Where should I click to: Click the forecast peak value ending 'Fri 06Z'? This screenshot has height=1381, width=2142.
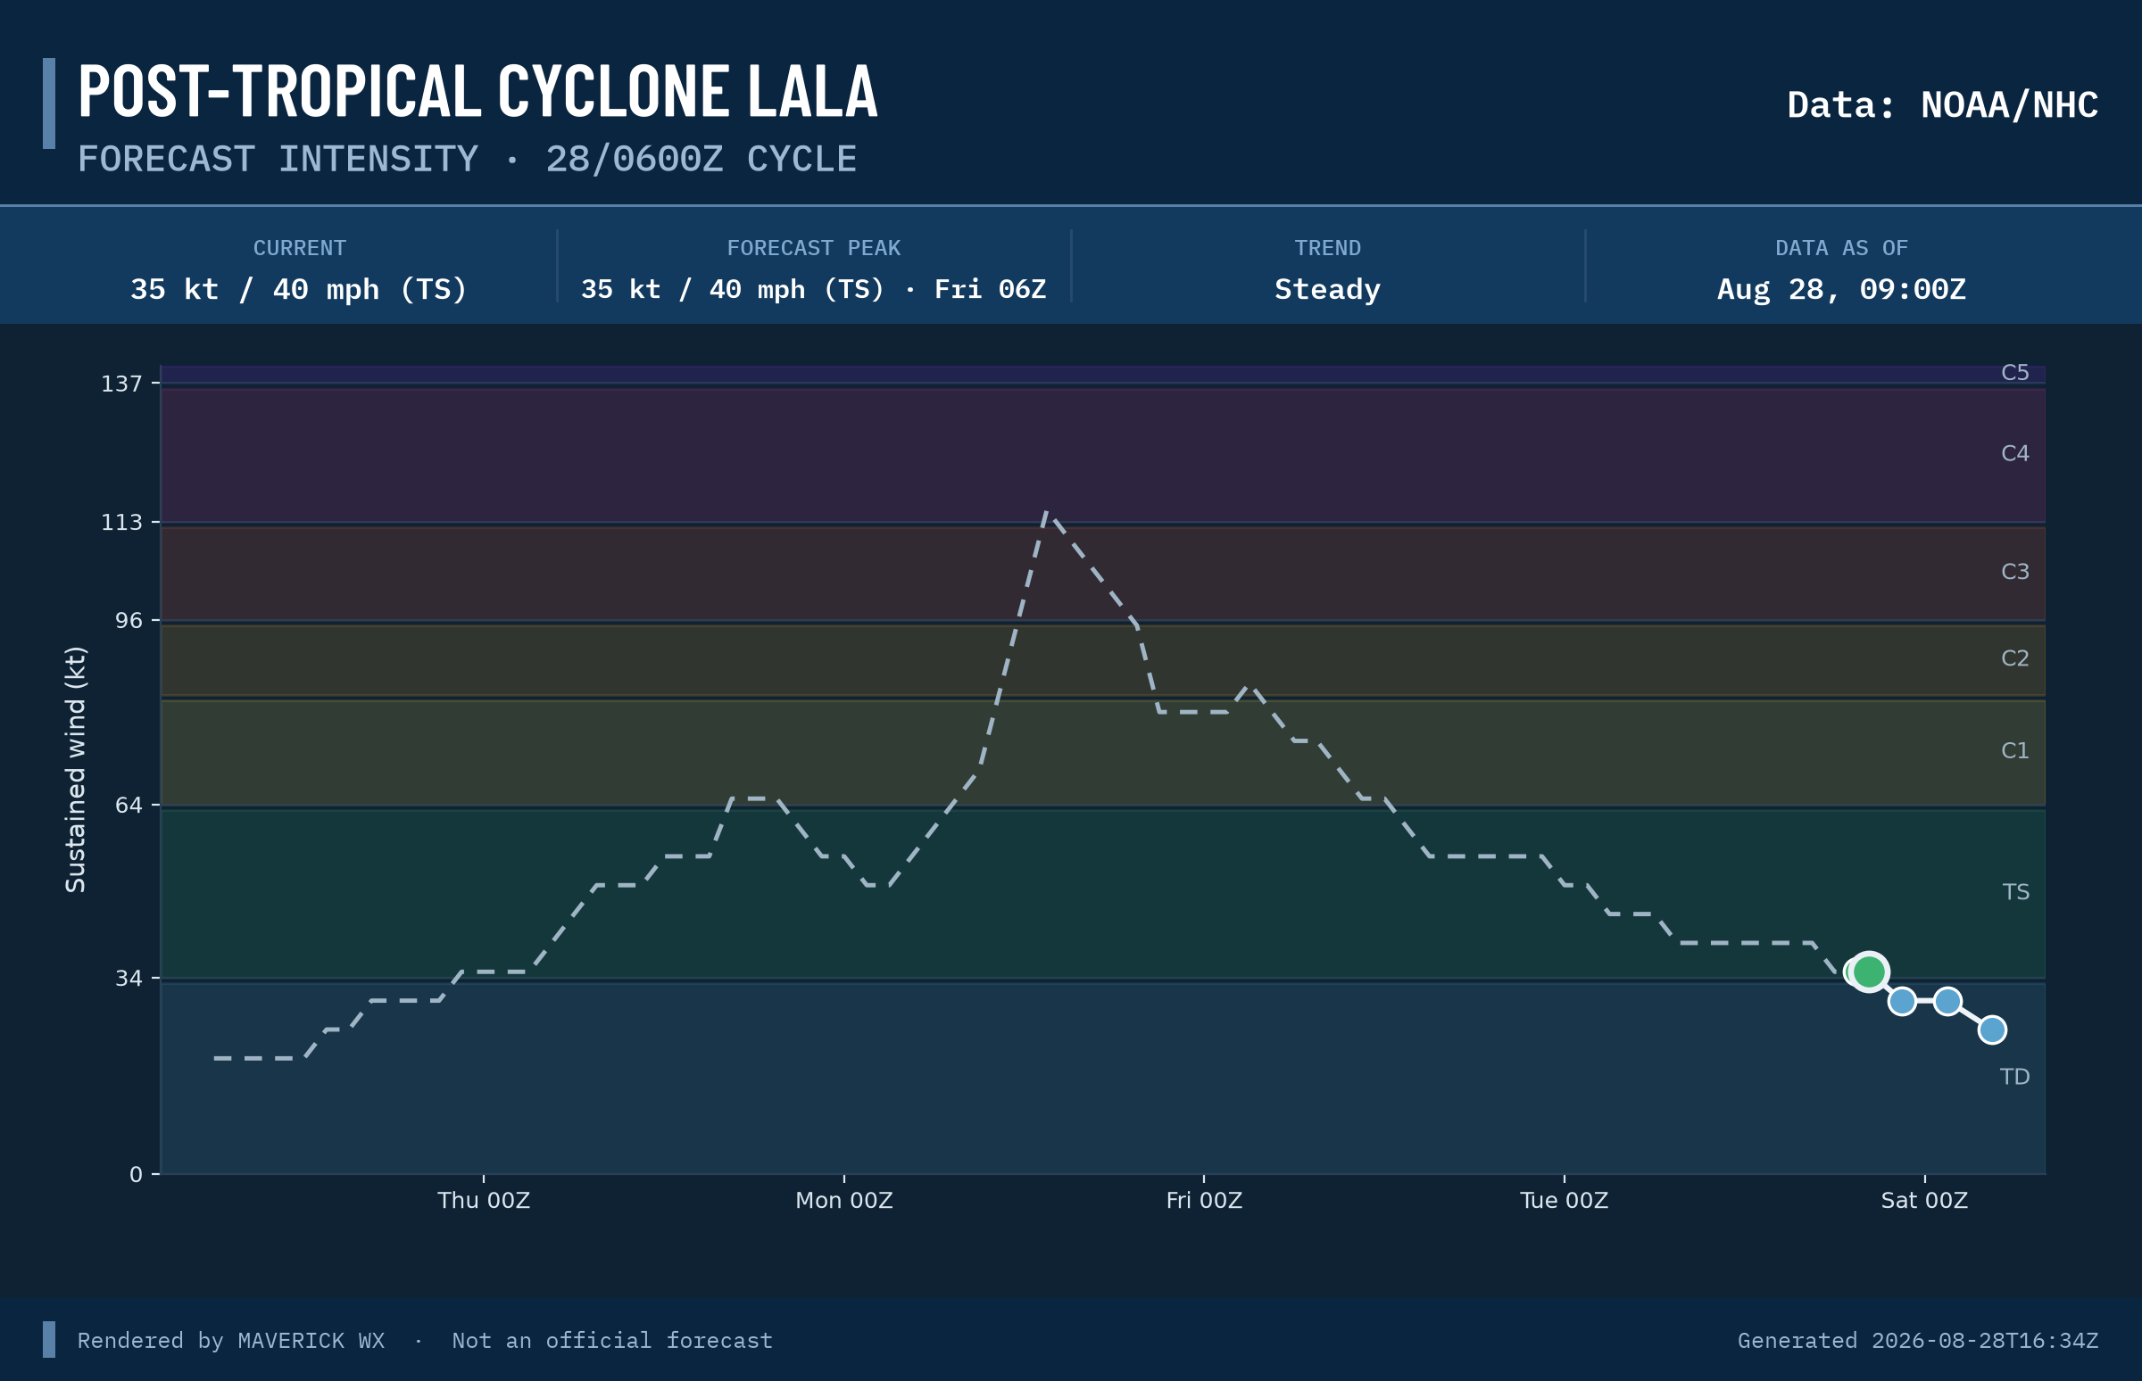tap(814, 290)
